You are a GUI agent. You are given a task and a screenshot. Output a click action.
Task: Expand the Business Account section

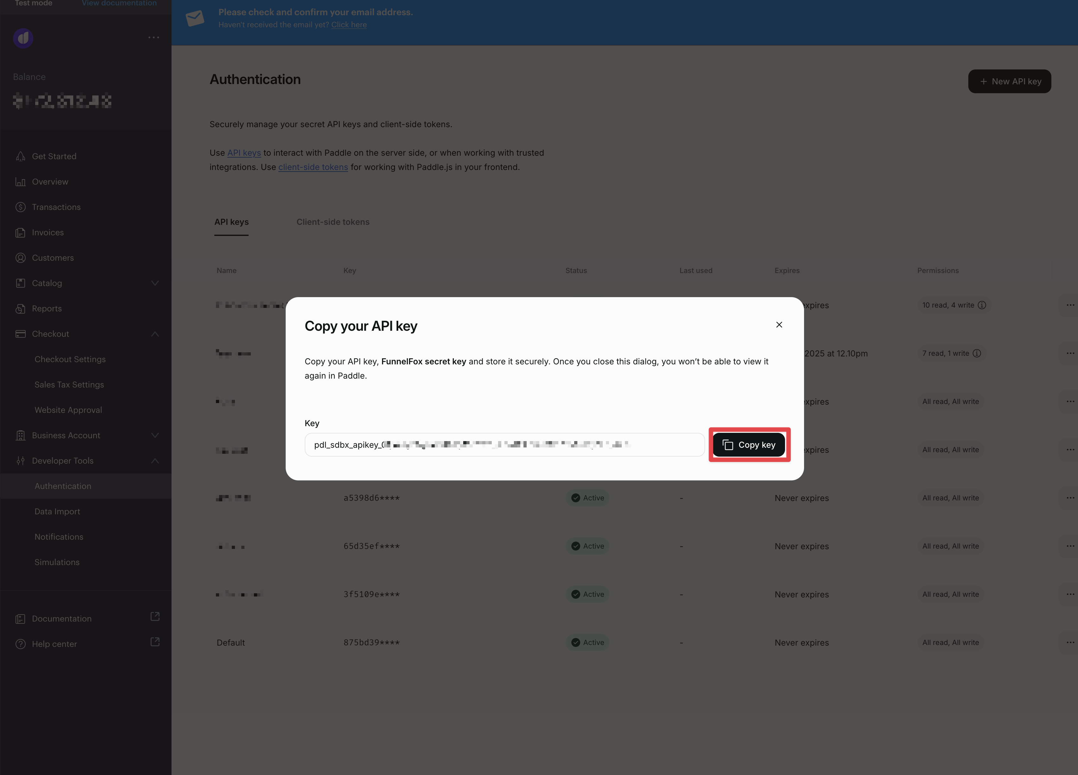click(x=155, y=435)
